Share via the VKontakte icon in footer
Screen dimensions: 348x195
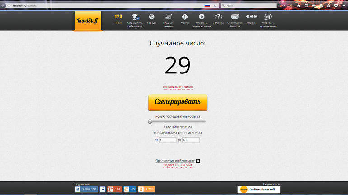click(78, 189)
